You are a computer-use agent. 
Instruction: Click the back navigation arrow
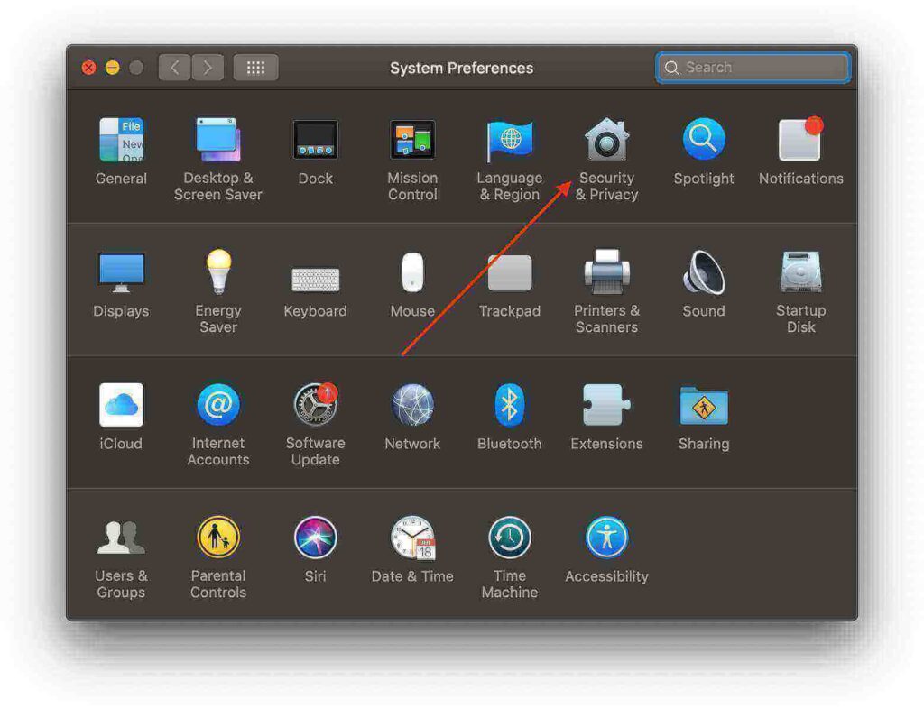174,68
